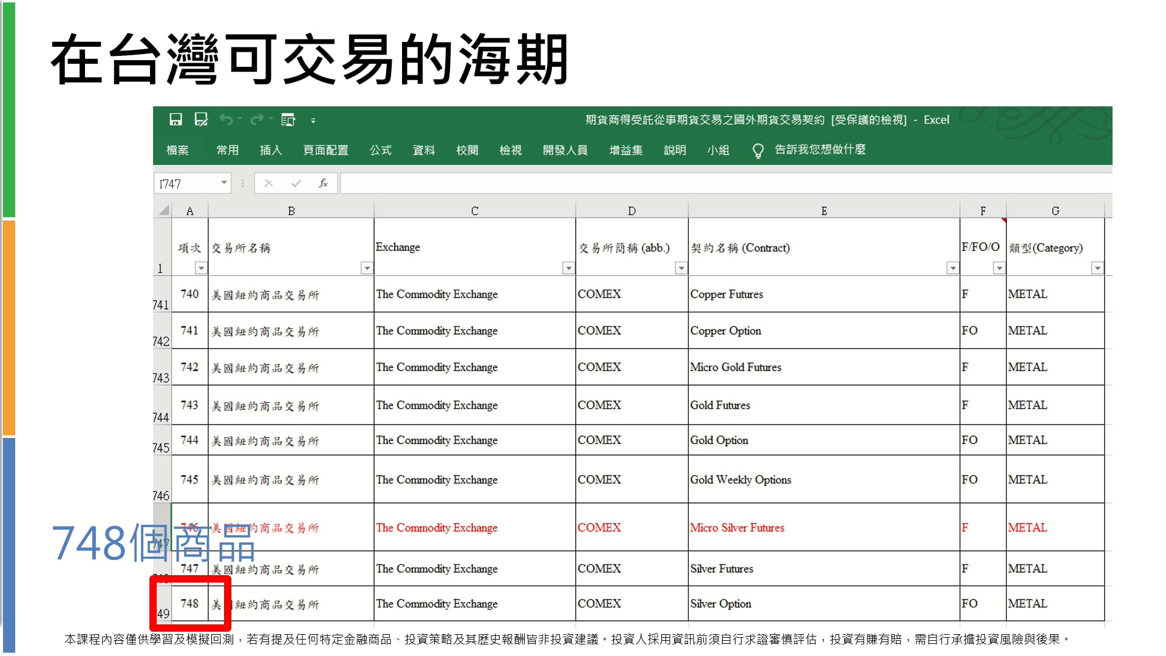The height and width of the screenshot is (656, 1166).
Task: Open the 檔案 (File) menu tab
Action: (177, 150)
